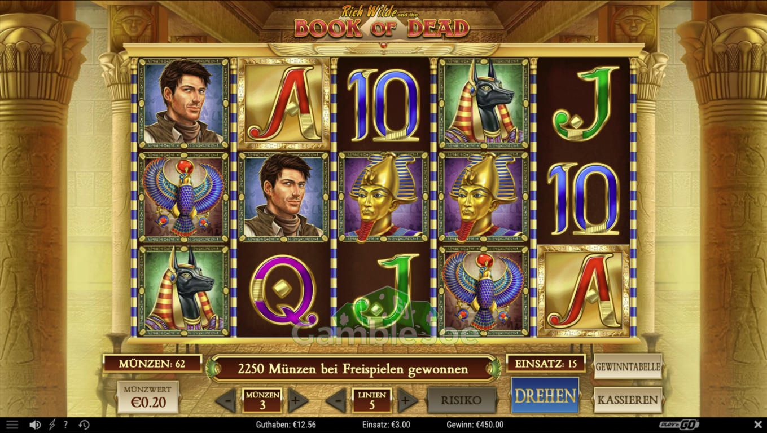
Task: Open the hamburger menu icon
Action: tap(12, 425)
